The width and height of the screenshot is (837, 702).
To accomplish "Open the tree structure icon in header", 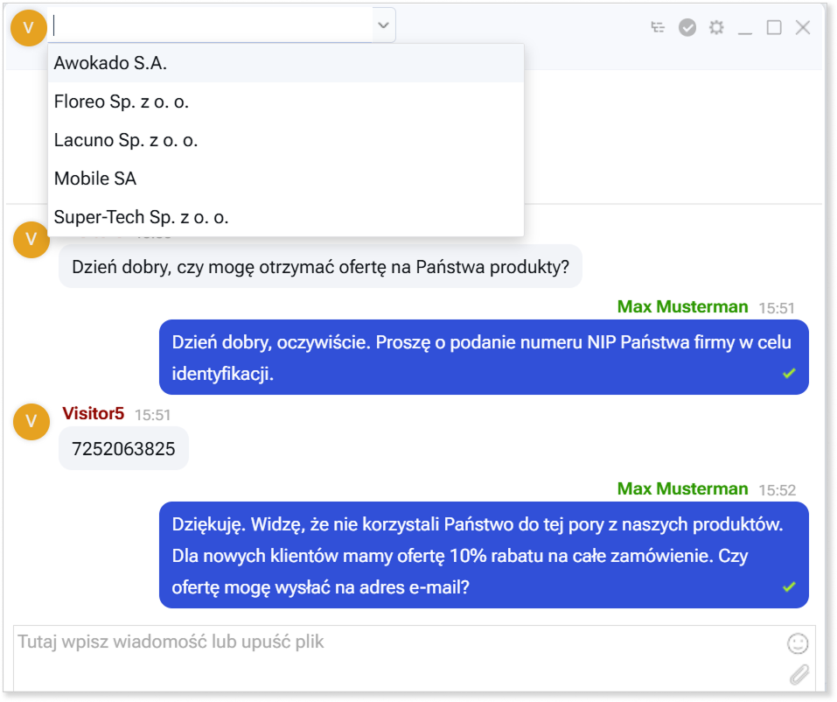I will point(659,28).
